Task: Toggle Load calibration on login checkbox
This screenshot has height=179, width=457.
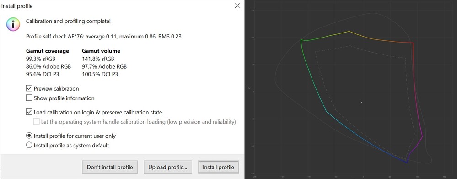Action: pyautogui.click(x=29, y=112)
